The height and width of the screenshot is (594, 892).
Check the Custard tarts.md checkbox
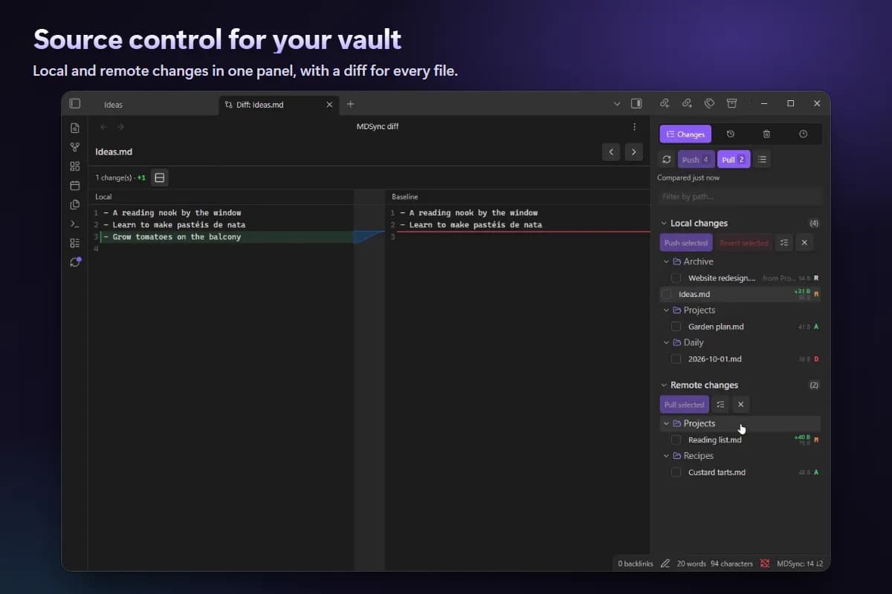click(x=676, y=472)
